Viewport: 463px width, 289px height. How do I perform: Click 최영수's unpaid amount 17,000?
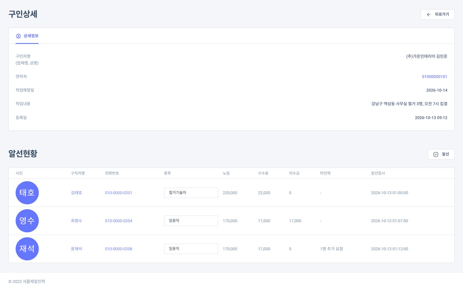click(x=295, y=221)
